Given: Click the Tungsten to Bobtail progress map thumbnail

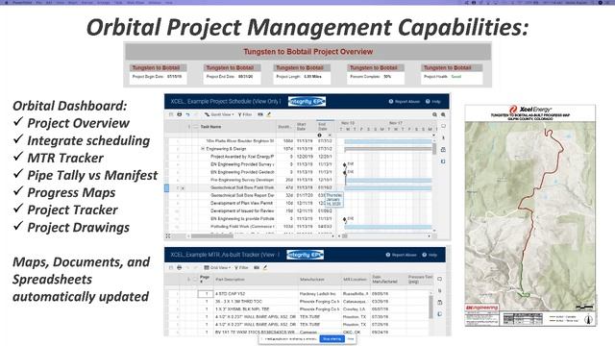Looking at the screenshot, I should pos(529,215).
